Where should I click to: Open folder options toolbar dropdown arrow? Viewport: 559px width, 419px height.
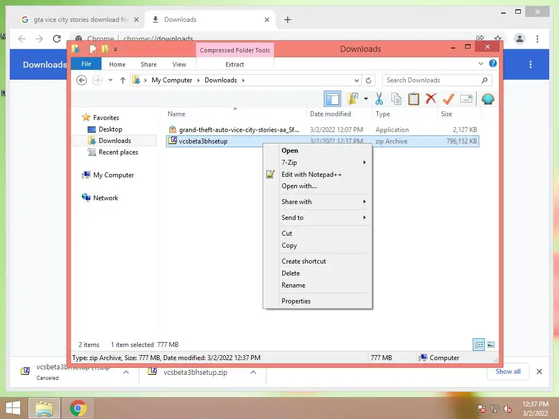point(366,99)
